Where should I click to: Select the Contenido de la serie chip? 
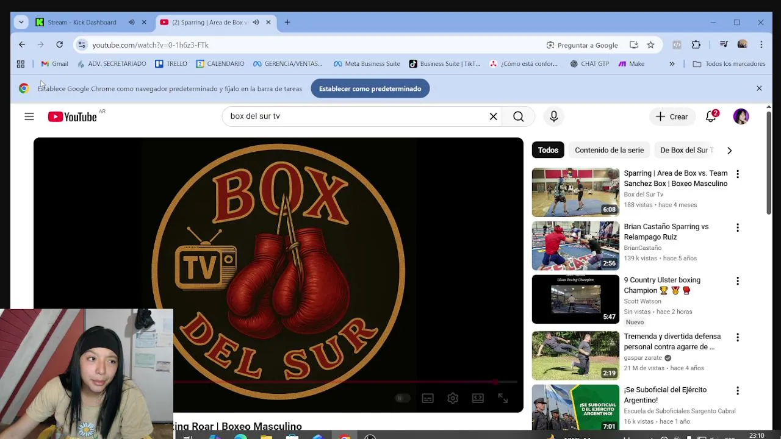point(609,150)
